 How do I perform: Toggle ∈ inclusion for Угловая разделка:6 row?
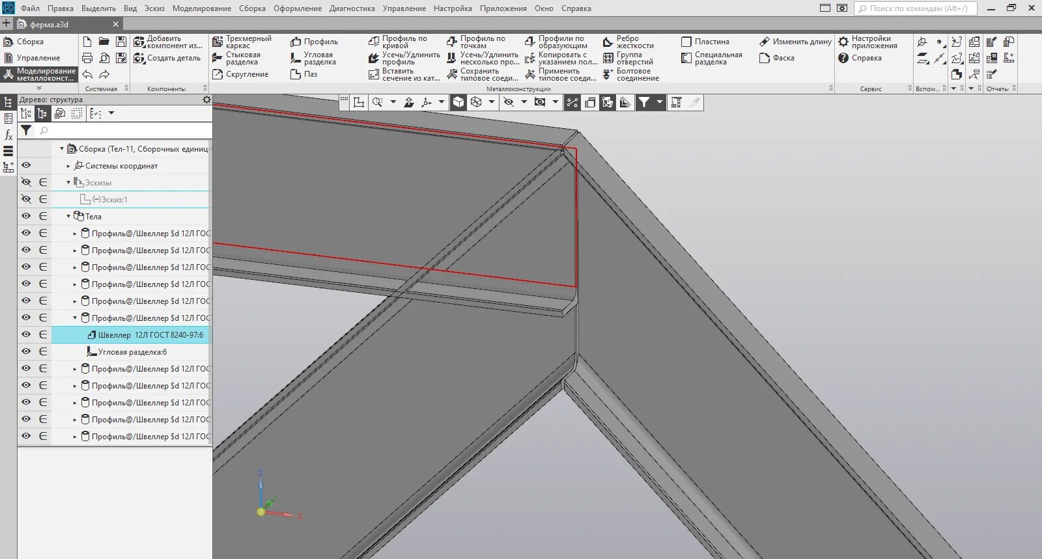point(43,351)
